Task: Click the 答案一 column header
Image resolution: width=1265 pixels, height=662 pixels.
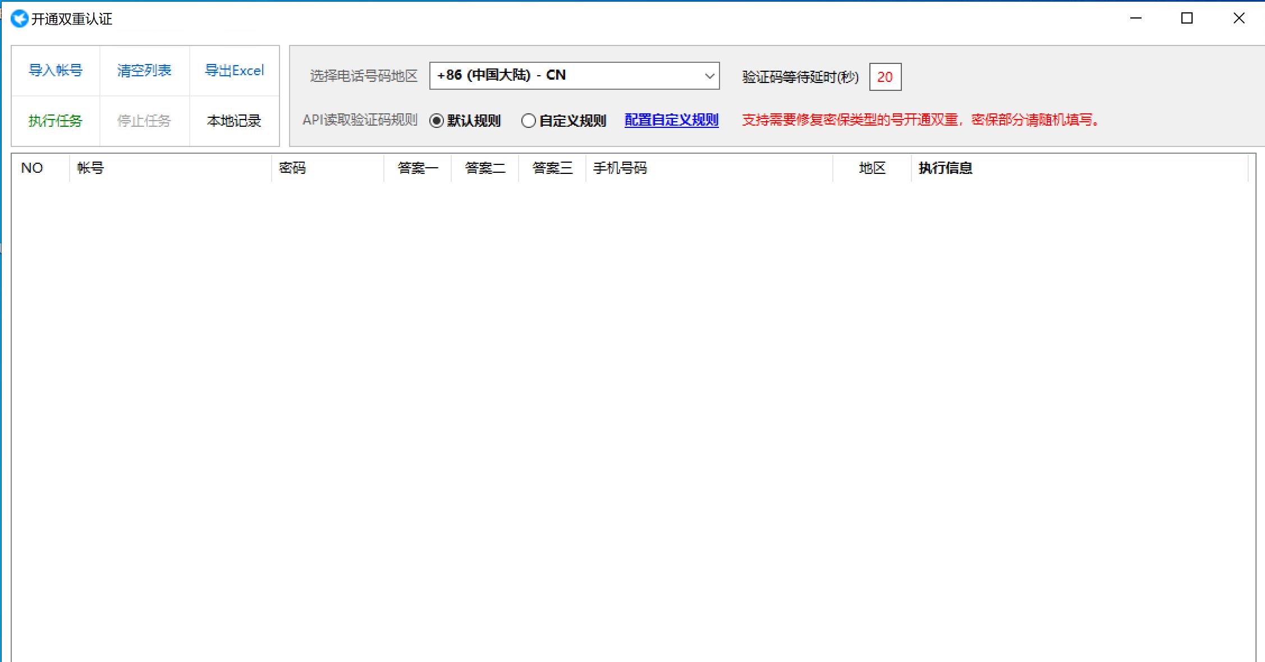Action: pyautogui.click(x=418, y=168)
